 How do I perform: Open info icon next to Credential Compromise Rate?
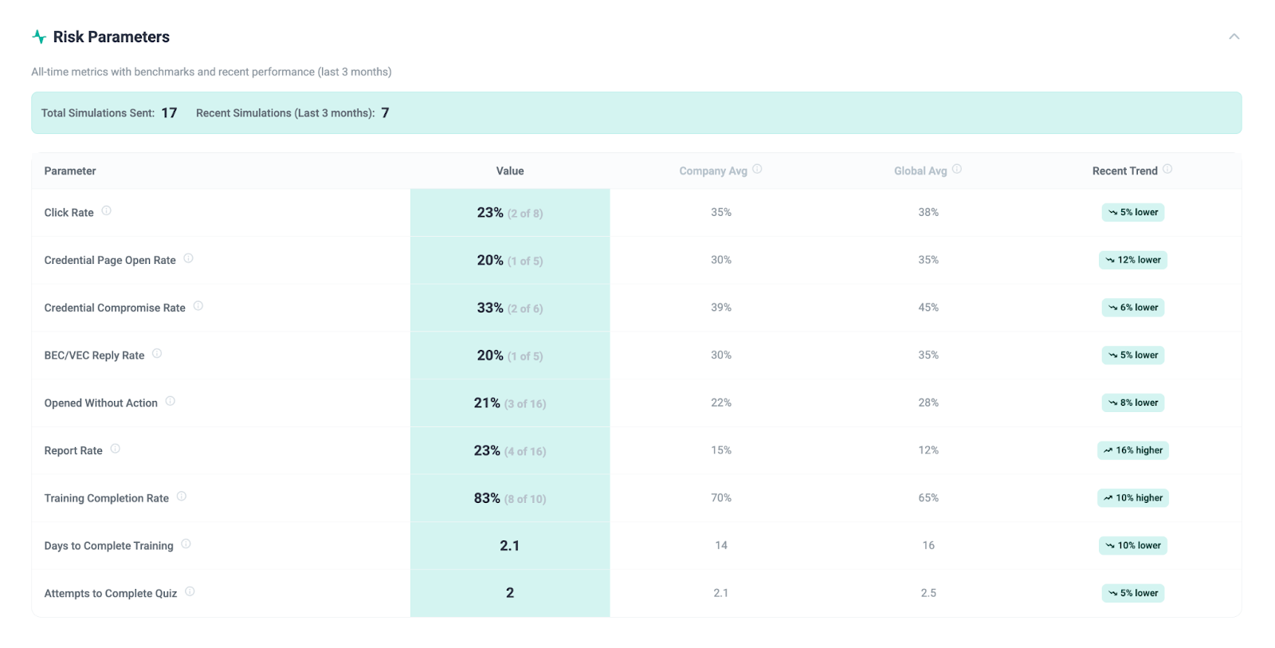198,306
